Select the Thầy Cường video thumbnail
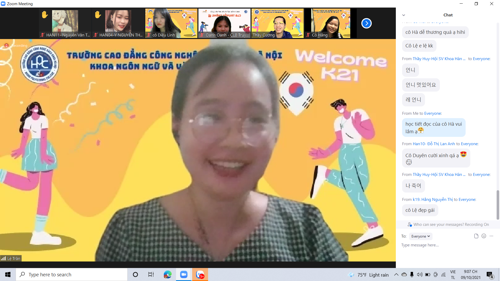Screen dimensions: 500x281 point(277,23)
